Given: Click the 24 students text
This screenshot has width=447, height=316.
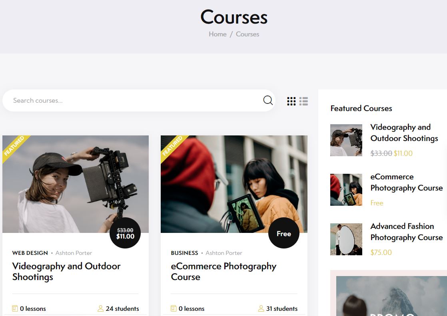Looking at the screenshot, I should 122,308.
